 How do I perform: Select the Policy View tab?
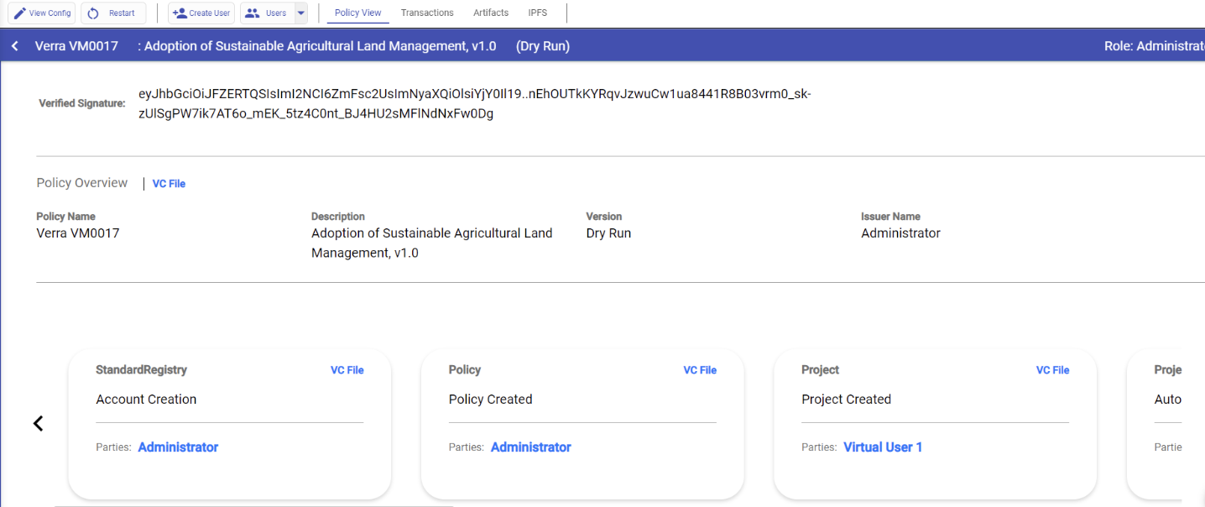pyautogui.click(x=357, y=13)
